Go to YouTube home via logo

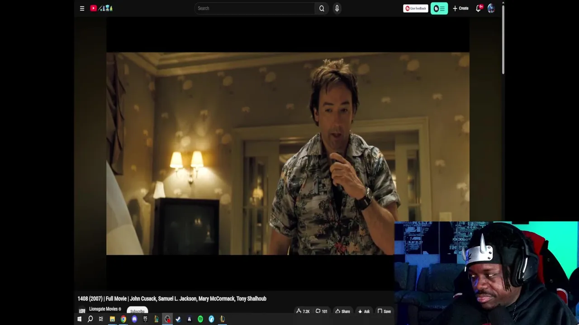(x=101, y=8)
